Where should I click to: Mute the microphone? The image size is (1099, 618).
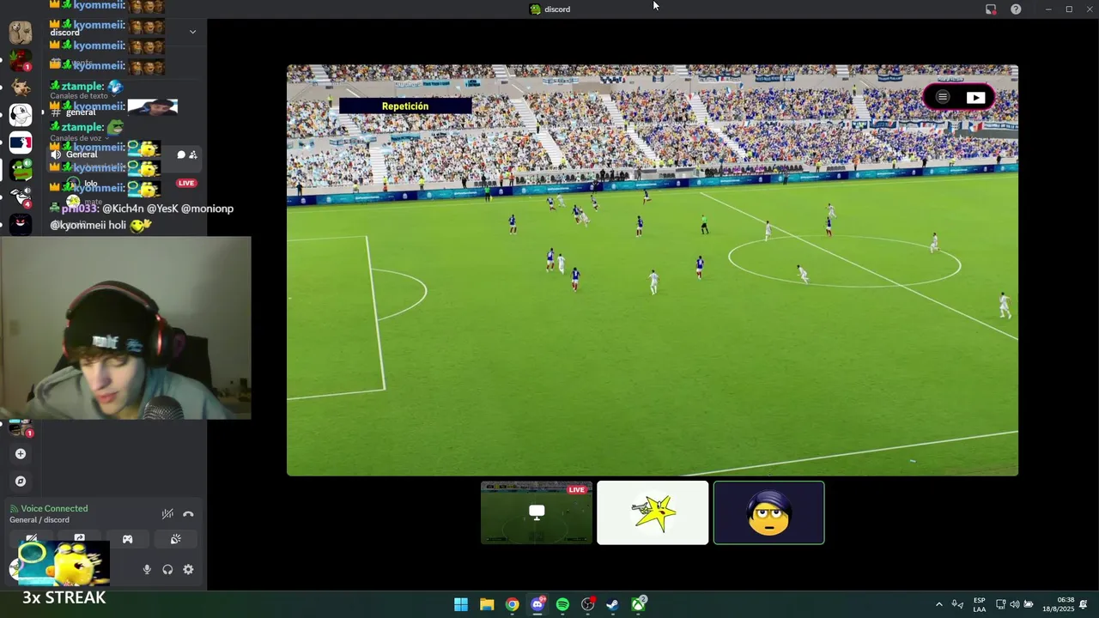pos(147,569)
